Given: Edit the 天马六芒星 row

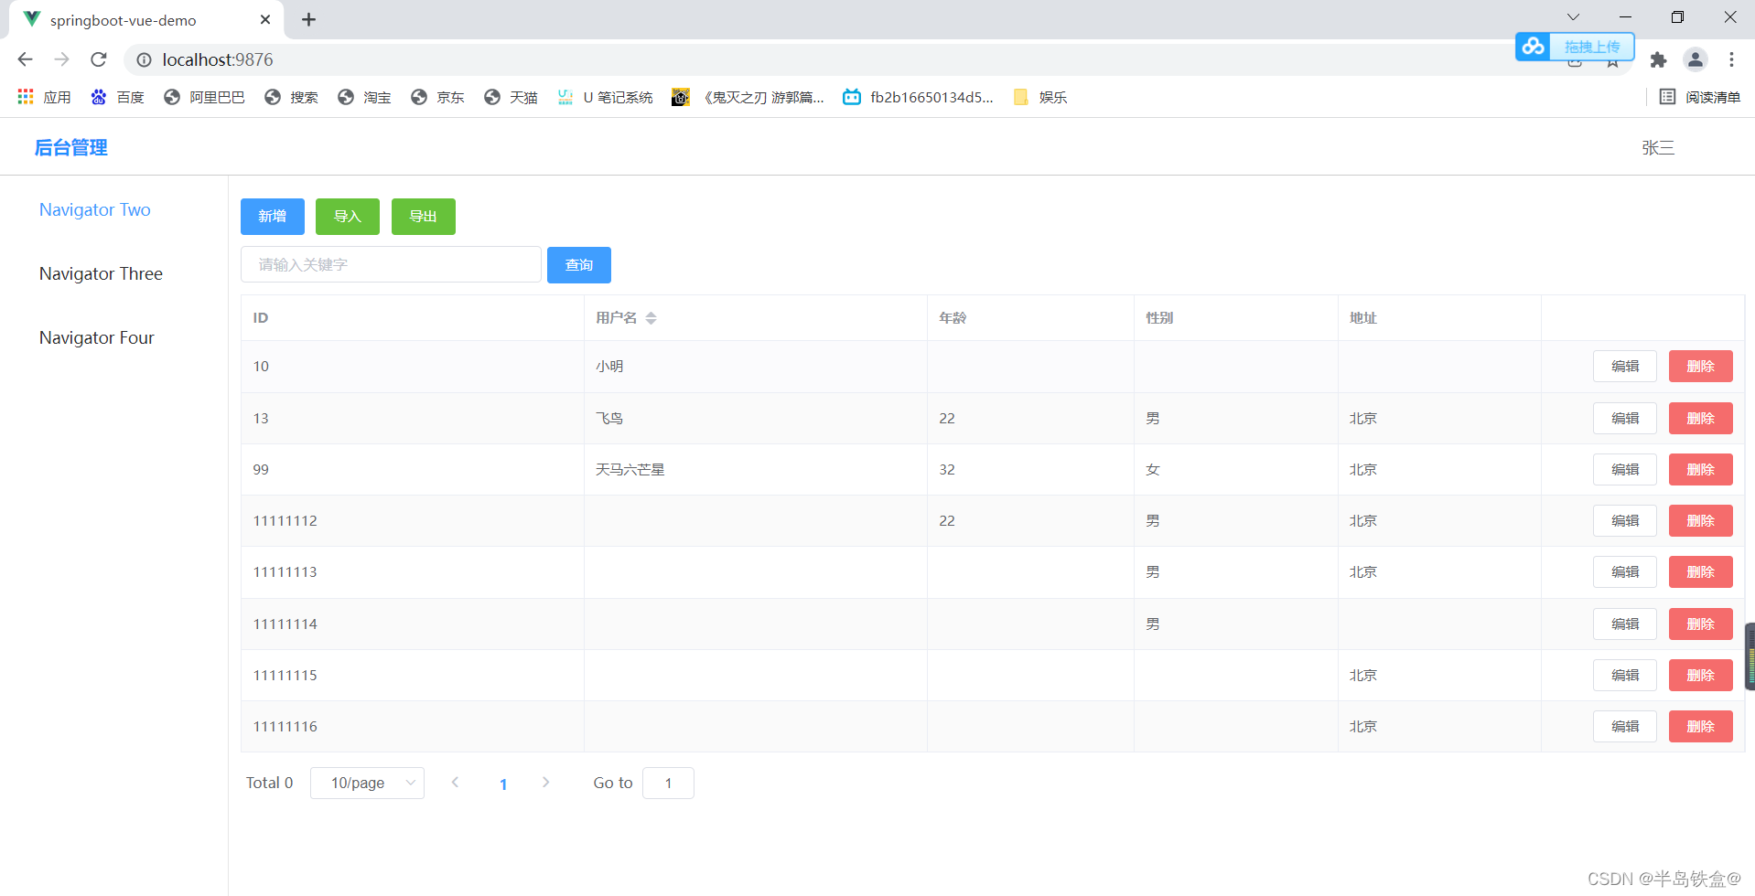Looking at the screenshot, I should [x=1625, y=469].
